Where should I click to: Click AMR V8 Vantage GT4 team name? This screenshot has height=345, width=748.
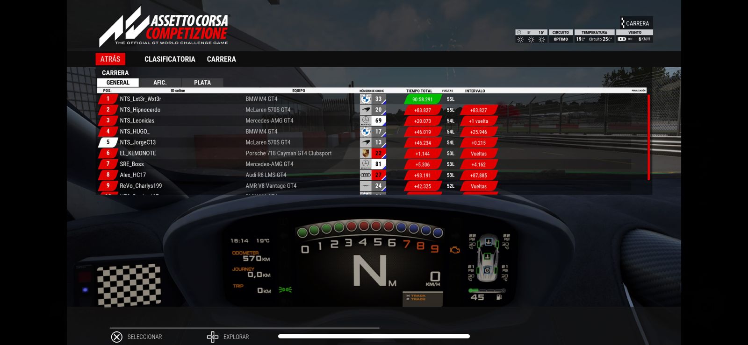coord(271,186)
